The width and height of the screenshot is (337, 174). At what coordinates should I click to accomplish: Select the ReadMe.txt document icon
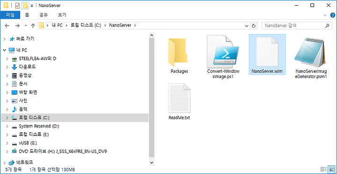(x=179, y=98)
